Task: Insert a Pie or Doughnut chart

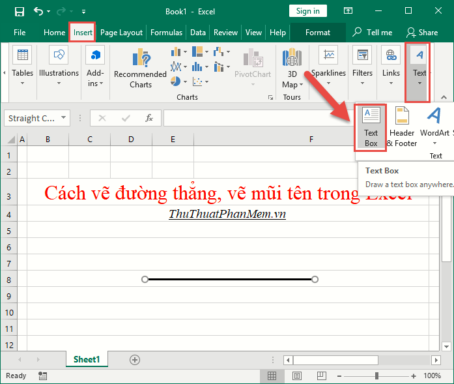Action: coord(178,81)
